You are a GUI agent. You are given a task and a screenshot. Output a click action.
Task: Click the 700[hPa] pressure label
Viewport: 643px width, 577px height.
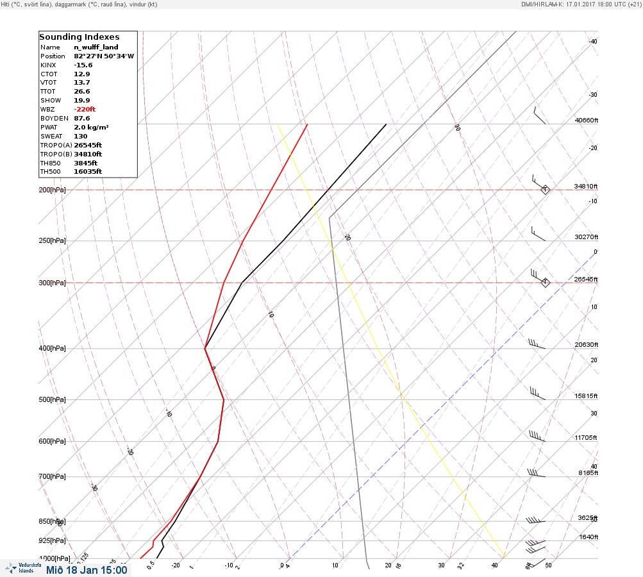pyautogui.click(x=52, y=476)
